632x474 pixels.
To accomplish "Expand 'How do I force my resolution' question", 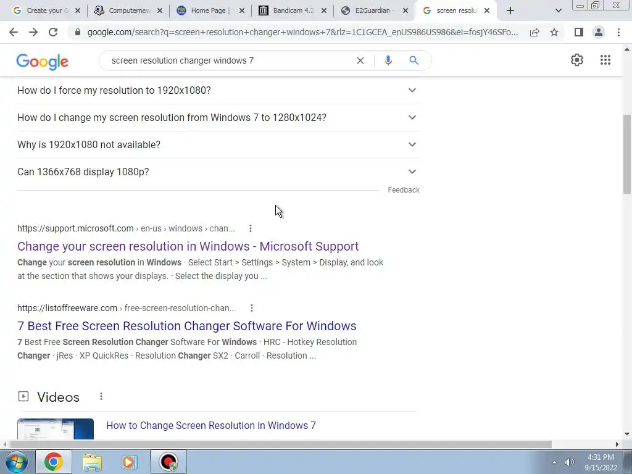I will click(218, 90).
